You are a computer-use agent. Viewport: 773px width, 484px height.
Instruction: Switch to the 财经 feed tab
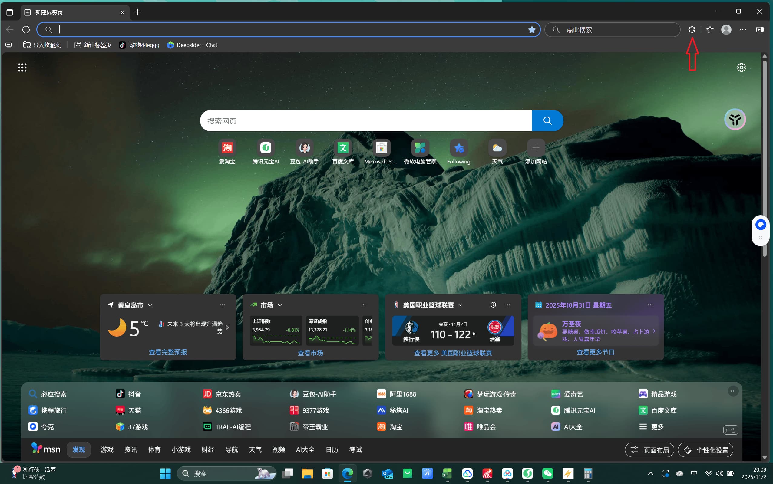(x=208, y=450)
